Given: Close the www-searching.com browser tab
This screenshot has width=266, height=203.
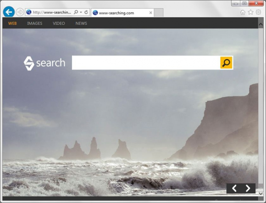Looking at the screenshot, I should click(150, 13).
